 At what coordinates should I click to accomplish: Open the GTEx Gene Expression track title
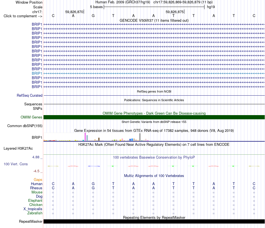tap(154, 130)
